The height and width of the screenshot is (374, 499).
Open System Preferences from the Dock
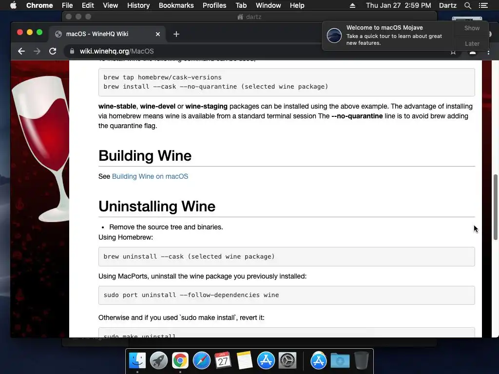pyautogui.click(x=288, y=361)
